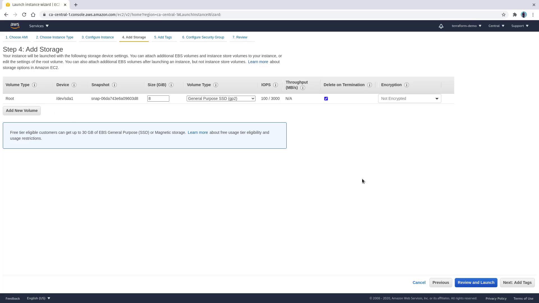Open the General Purpose SSD volume type dropdown
The height and width of the screenshot is (303, 539).
221,98
